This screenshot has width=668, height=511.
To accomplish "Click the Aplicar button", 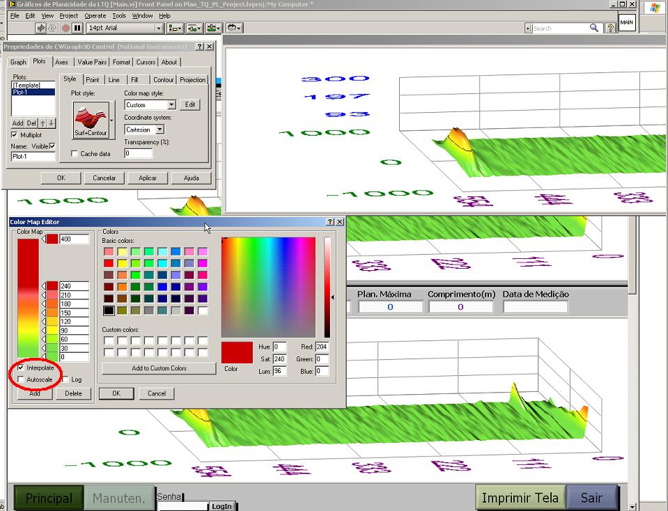I will click(148, 178).
